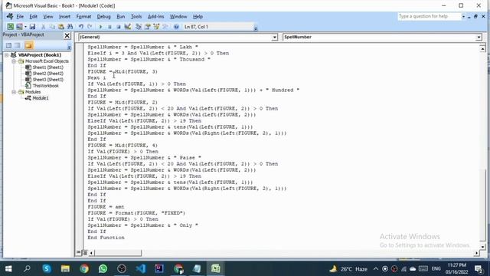The width and height of the screenshot is (490, 276).
Task: Open the Format menu
Action: (x=83, y=17)
